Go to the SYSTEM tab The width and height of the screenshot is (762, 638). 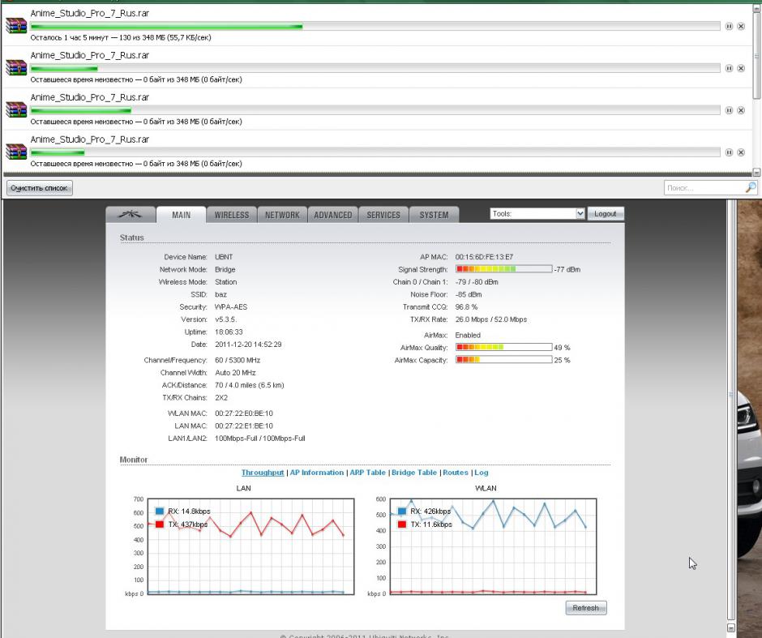pyautogui.click(x=434, y=215)
